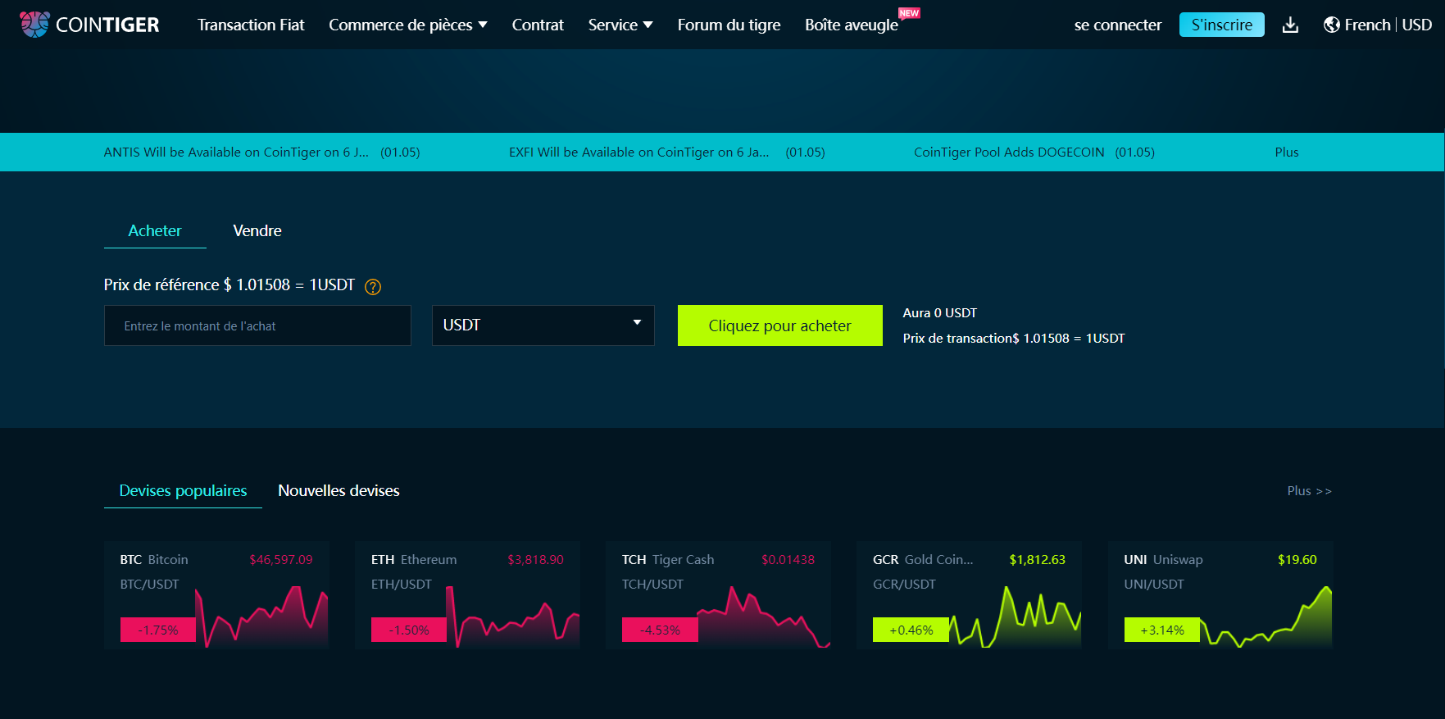Click the globe language icon
1445x719 pixels.
[1332, 25]
